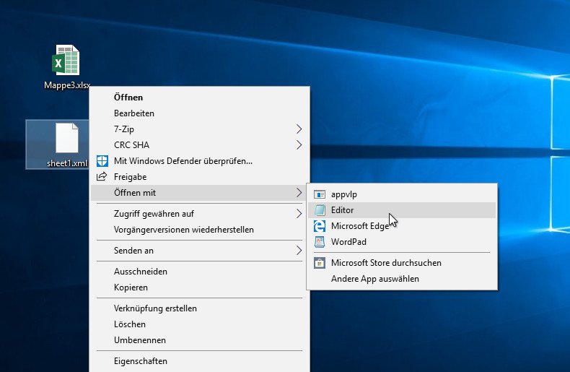Select the sheet1.xml file icon

(67, 139)
